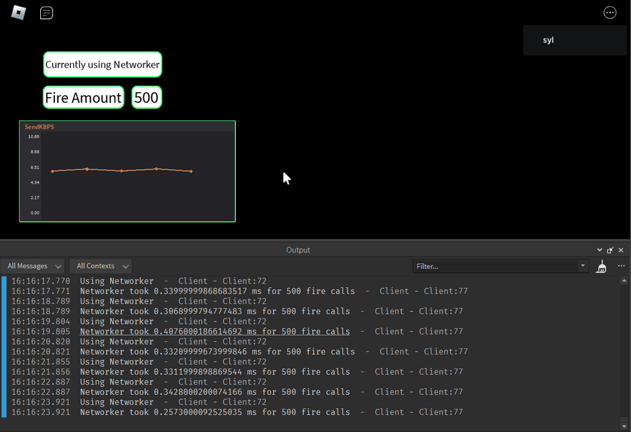
Task: Select the log message with 0.33999999868683517 ms
Action: tap(217, 291)
